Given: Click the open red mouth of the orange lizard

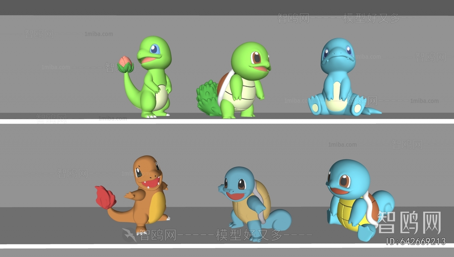Looking at the screenshot, I should pyautogui.click(x=152, y=183).
